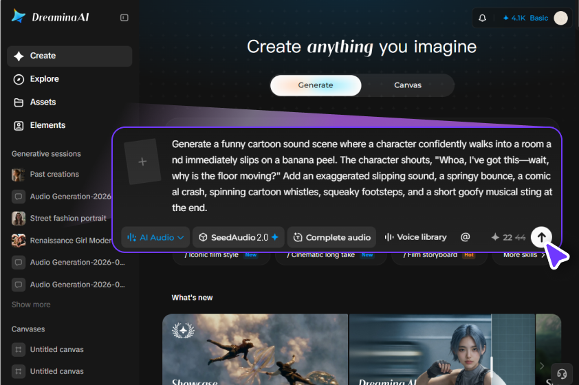The image size is (579, 385).
Task: Open the Voice library
Action: (x=415, y=237)
